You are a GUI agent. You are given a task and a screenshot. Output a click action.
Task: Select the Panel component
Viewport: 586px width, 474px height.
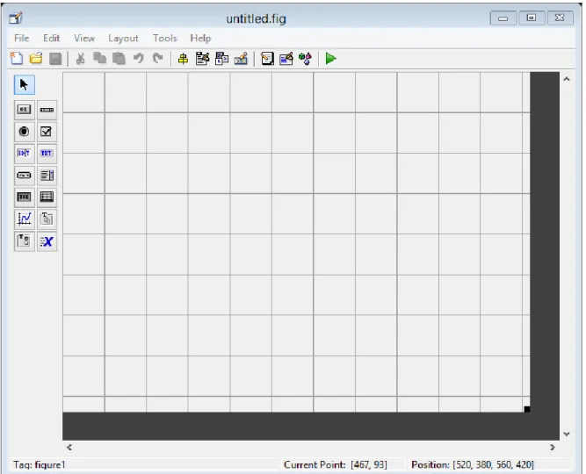point(47,219)
